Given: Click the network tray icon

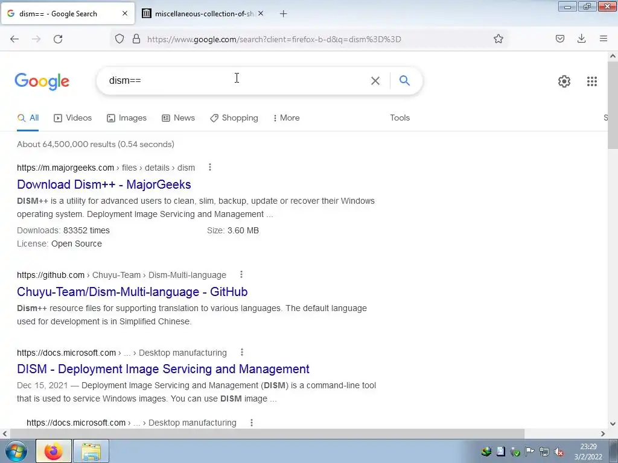Looking at the screenshot, I should point(544,452).
